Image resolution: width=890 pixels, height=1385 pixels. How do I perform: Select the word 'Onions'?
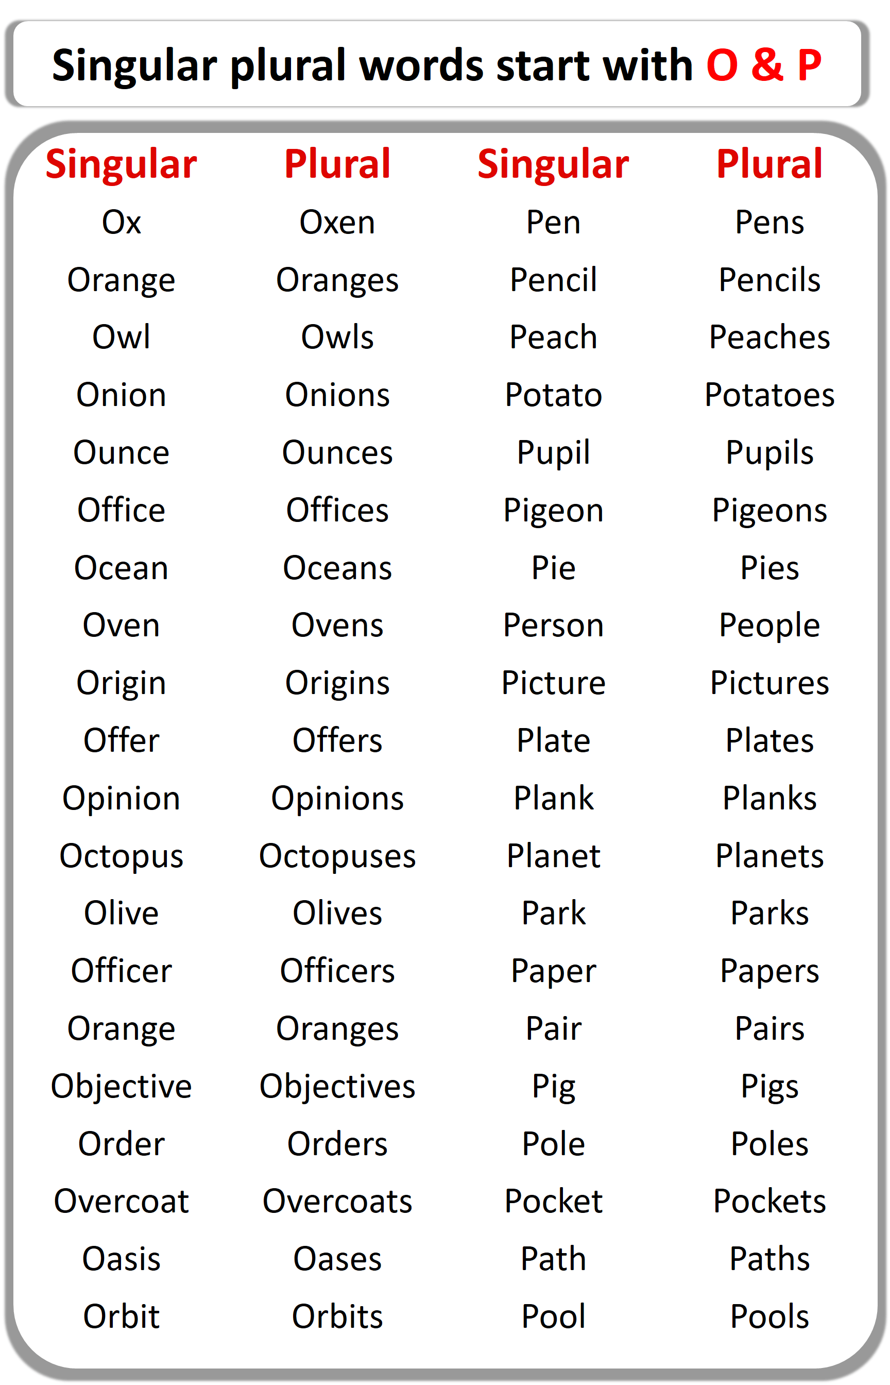337,395
